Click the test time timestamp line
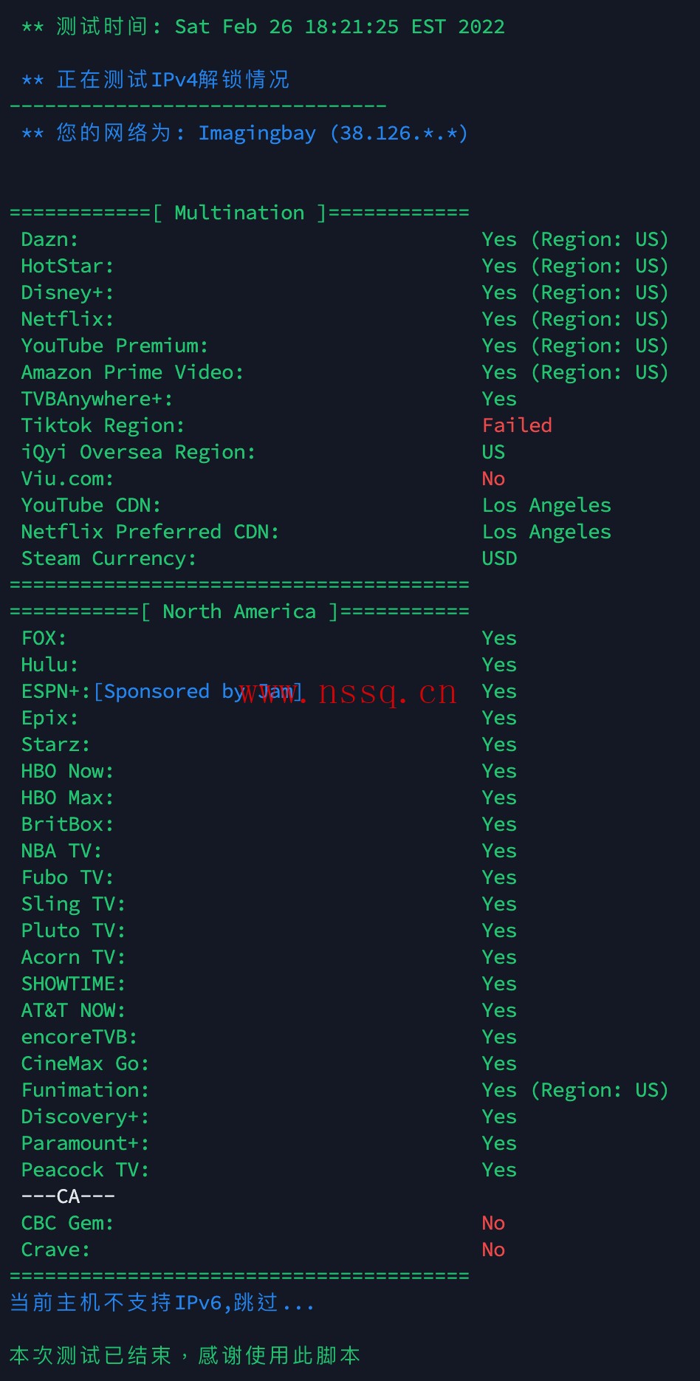 (263, 27)
